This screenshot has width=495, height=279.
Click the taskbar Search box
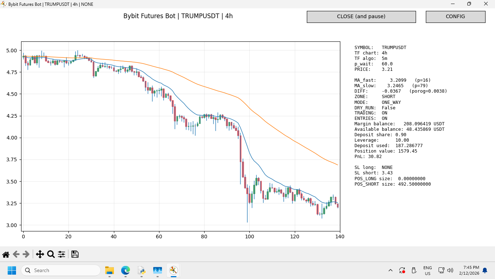pyautogui.click(x=60, y=270)
